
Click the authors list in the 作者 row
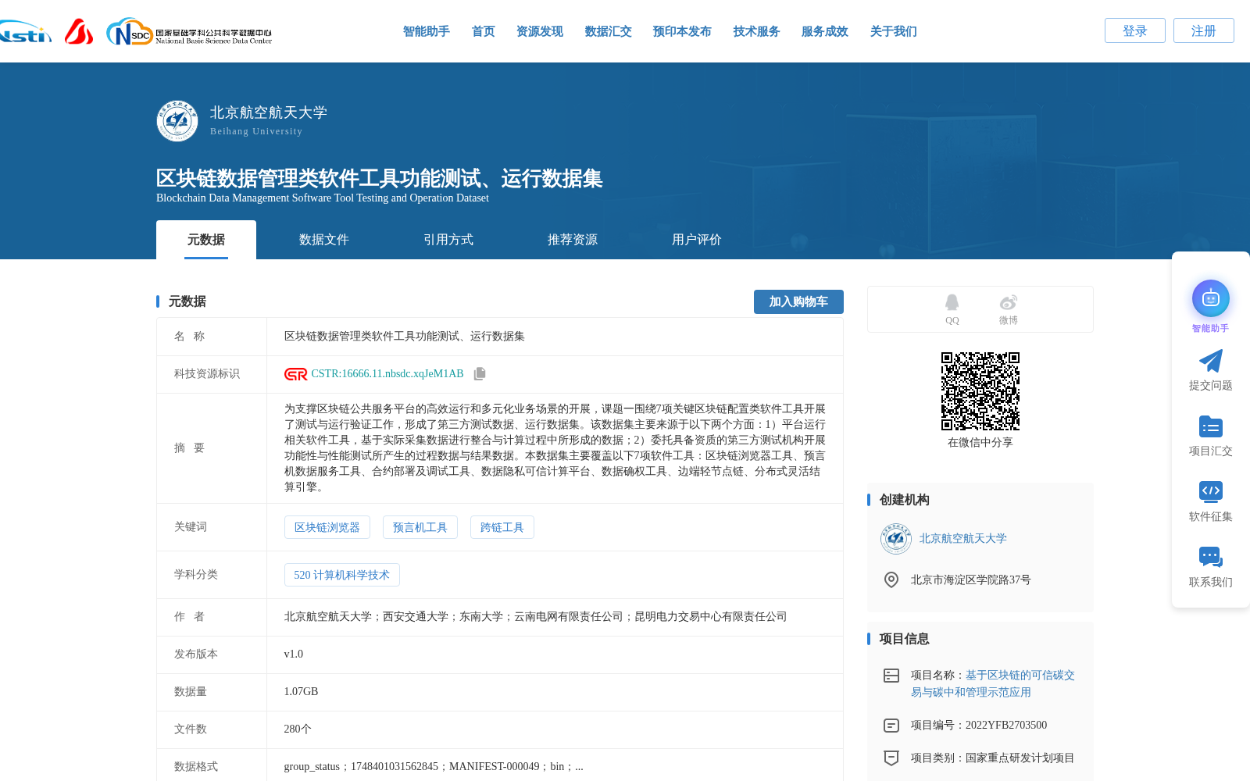[536, 617]
